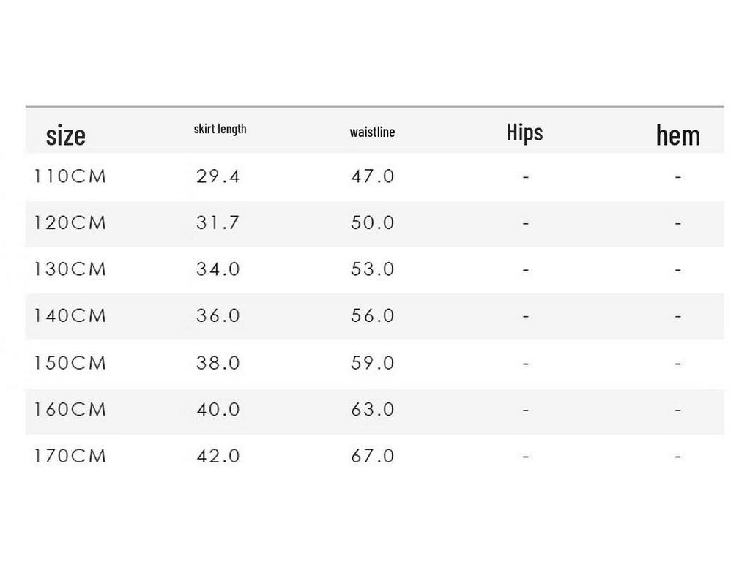
Task: Select the 160CM size row label
Action: 70,410
